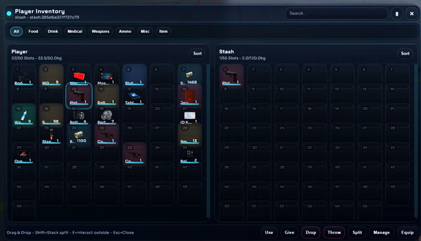Select the 9m... ammo stack of 13
Viewport: 421px width, 241px height.
(189, 135)
